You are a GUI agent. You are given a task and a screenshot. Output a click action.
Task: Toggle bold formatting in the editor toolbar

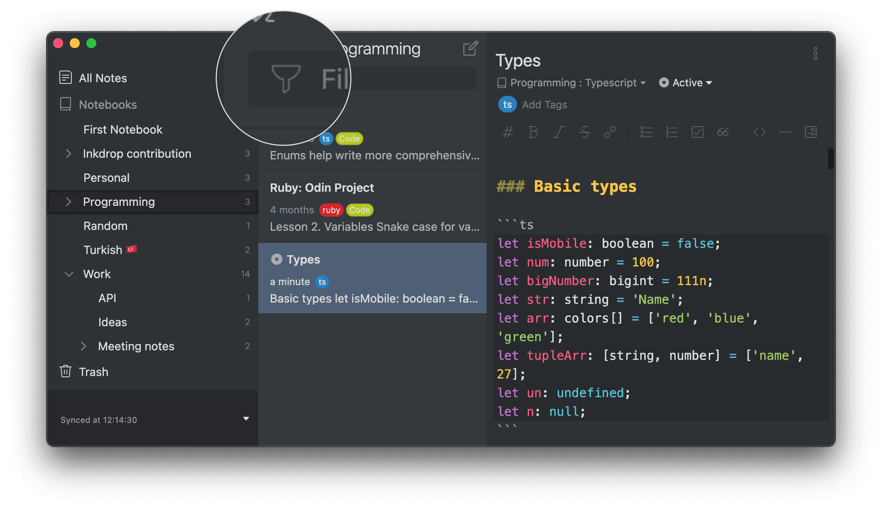(x=533, y=132)
